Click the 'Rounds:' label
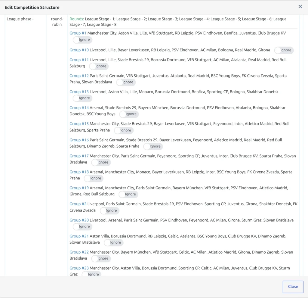 coord(77,19)
